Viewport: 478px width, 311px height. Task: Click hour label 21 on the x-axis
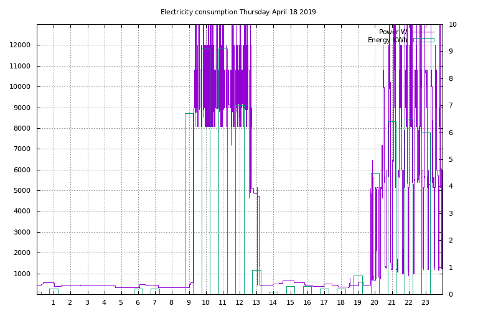point(391,302)
